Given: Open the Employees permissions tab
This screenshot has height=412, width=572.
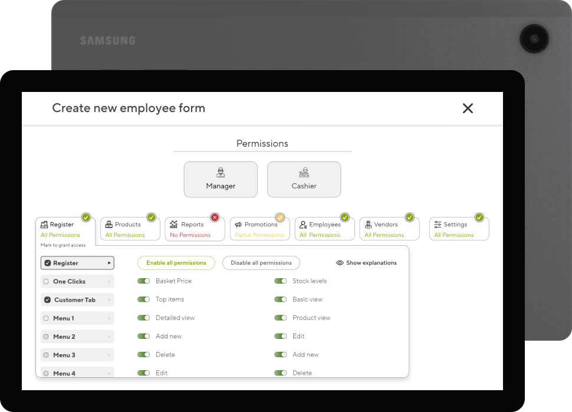Looking at the screenshot, I should 325,229.
